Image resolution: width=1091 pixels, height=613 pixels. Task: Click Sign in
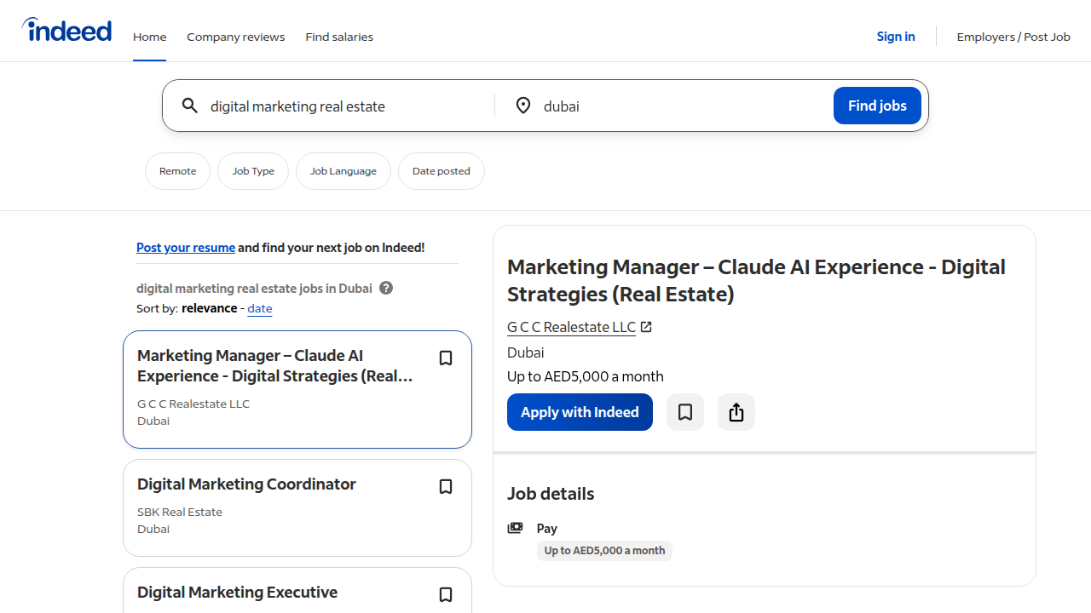(x=896, y=37)
